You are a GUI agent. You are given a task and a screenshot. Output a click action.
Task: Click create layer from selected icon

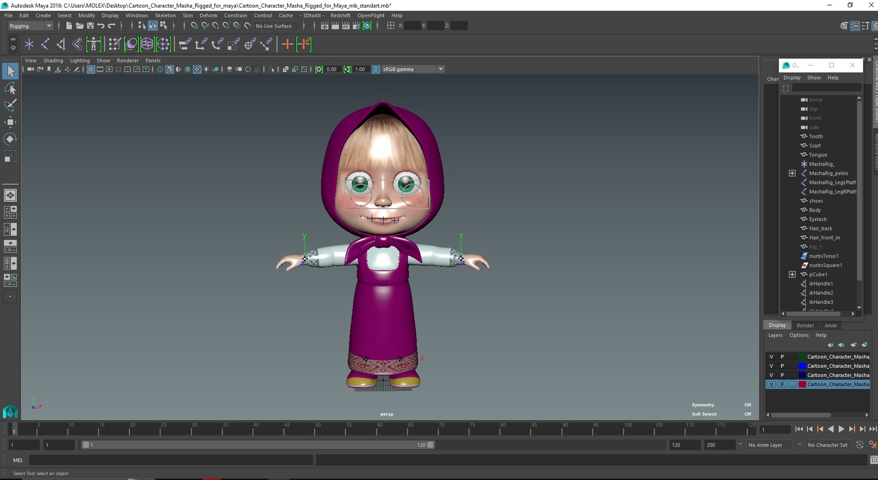click(864, 345)
